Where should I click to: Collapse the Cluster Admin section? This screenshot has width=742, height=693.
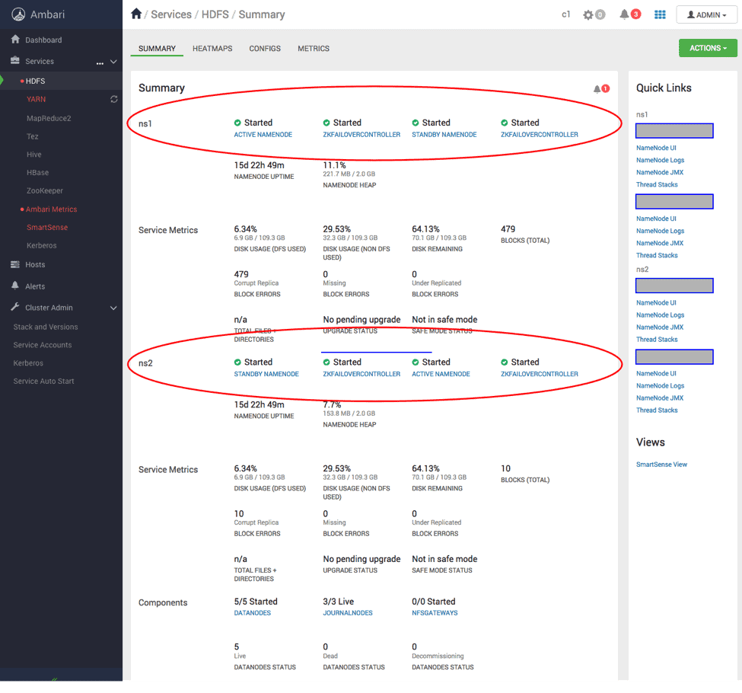[x=113, y=308]
